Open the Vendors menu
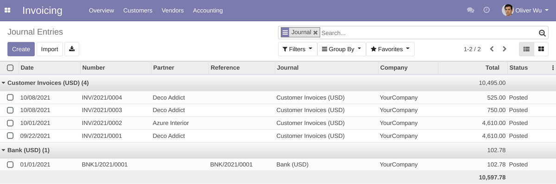 tap(172, 10)
